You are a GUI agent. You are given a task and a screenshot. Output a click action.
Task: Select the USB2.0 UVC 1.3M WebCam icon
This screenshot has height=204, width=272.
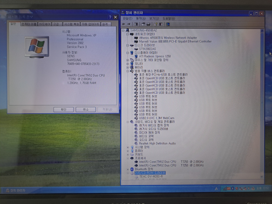[136, 118]
